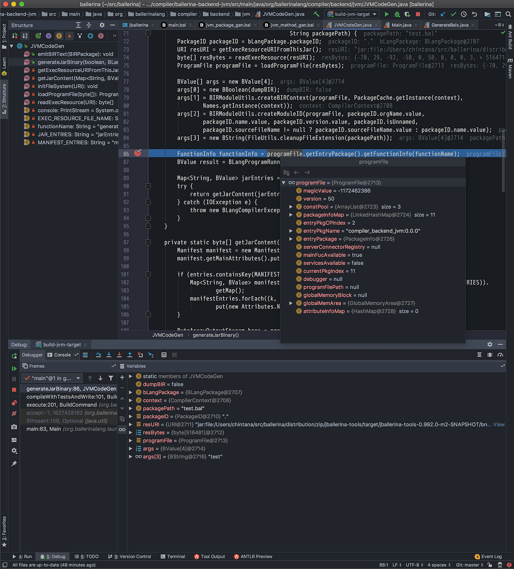Step Out of the current frame
The image size is (514, 569).
tap(130, 355)
